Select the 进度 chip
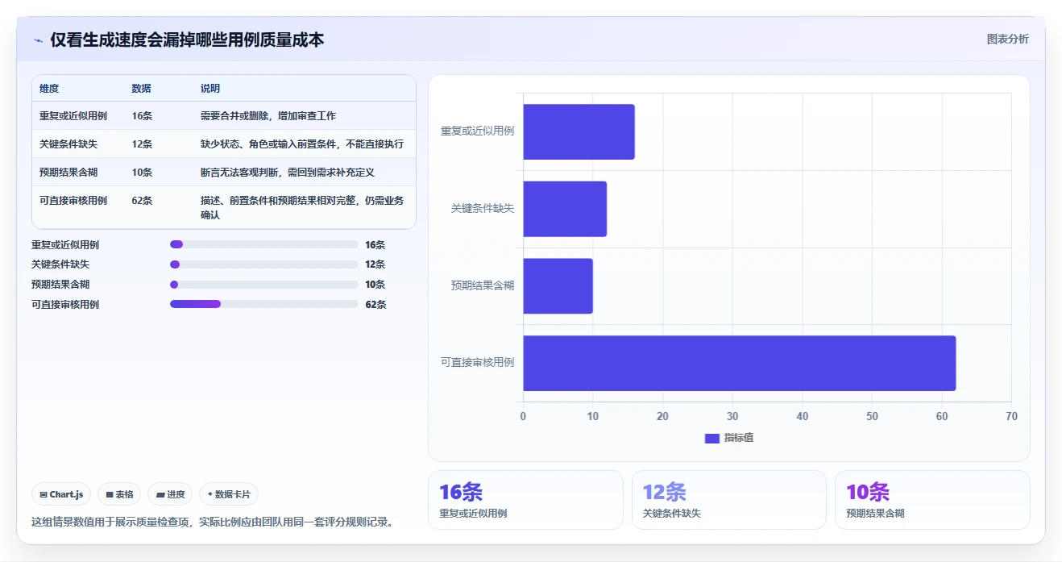Viewport: 1062px width, 562px height. point(170,494)
